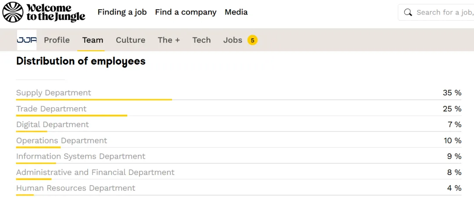Click the Trade Department label
The image size is (474, 204).
click(51, 109)
